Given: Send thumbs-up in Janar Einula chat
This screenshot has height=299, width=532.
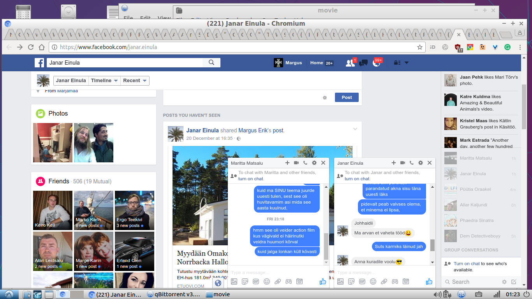Looking at the screenshot, I should 429,281.
